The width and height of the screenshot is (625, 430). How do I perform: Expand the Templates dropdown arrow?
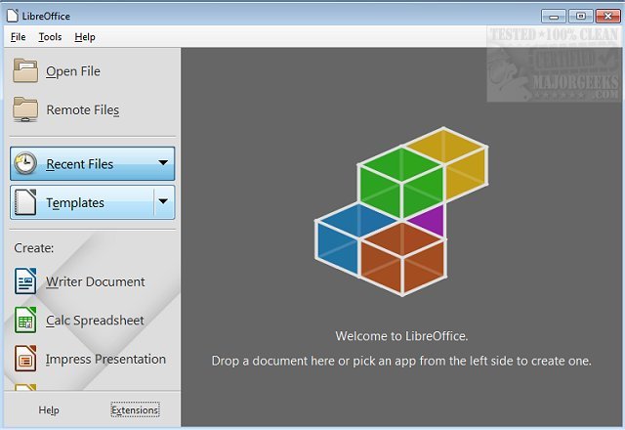[163, 201]
